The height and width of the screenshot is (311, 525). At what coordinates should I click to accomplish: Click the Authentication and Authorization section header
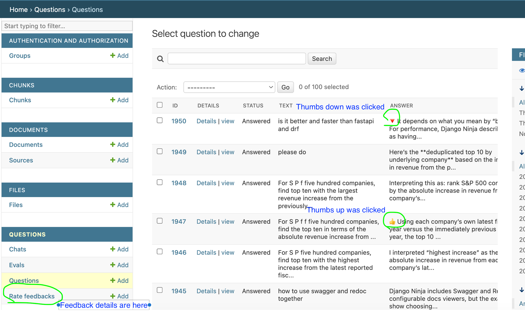click(x=67, y=41)
